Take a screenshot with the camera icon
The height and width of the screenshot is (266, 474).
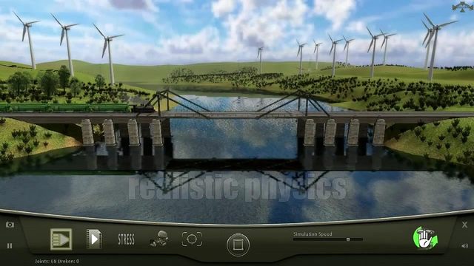10,225
